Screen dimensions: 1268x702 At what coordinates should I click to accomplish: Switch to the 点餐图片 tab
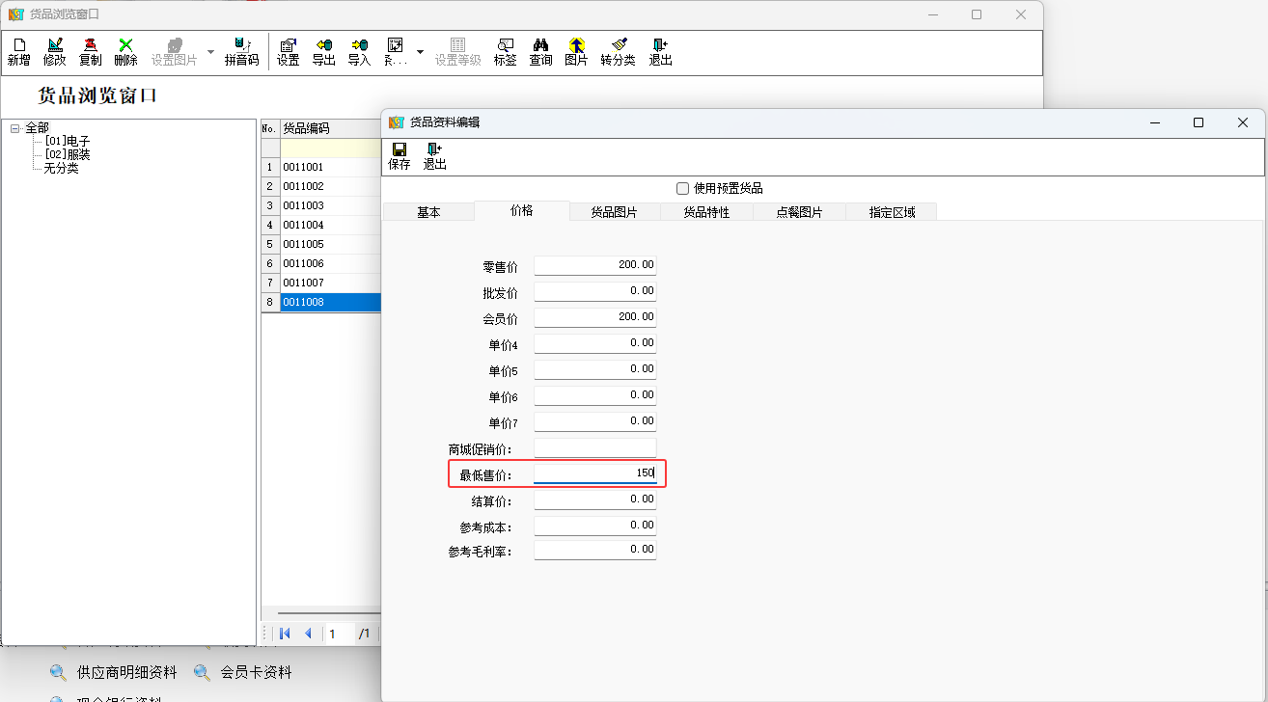(799, 212)
